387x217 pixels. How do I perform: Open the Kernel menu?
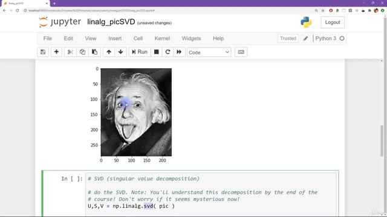162,39
